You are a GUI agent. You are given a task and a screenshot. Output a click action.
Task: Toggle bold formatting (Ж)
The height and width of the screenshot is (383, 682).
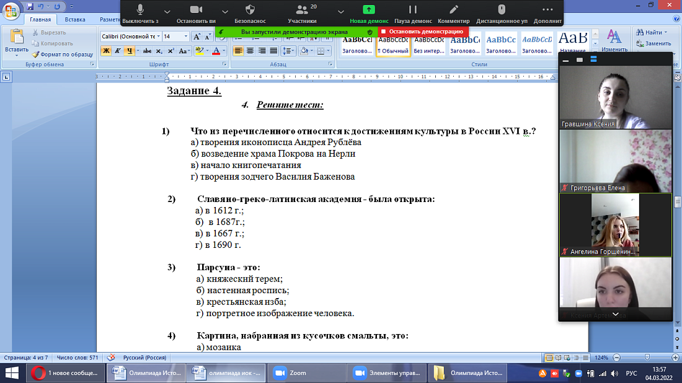[106, 51]
